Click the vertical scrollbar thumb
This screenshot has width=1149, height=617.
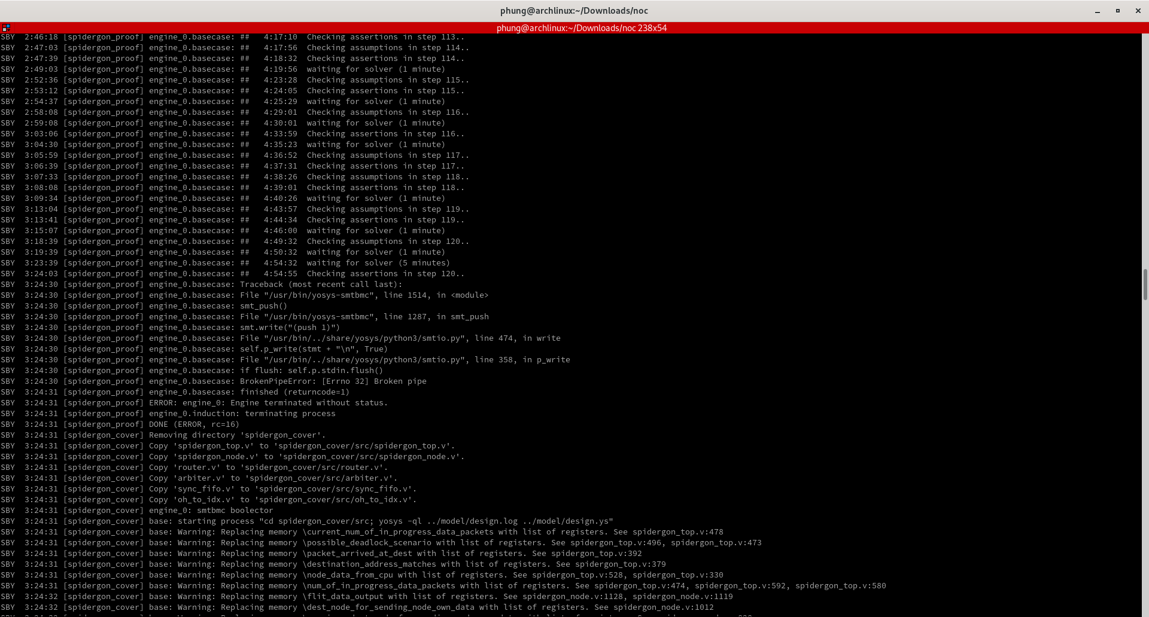coord(1145,285)
